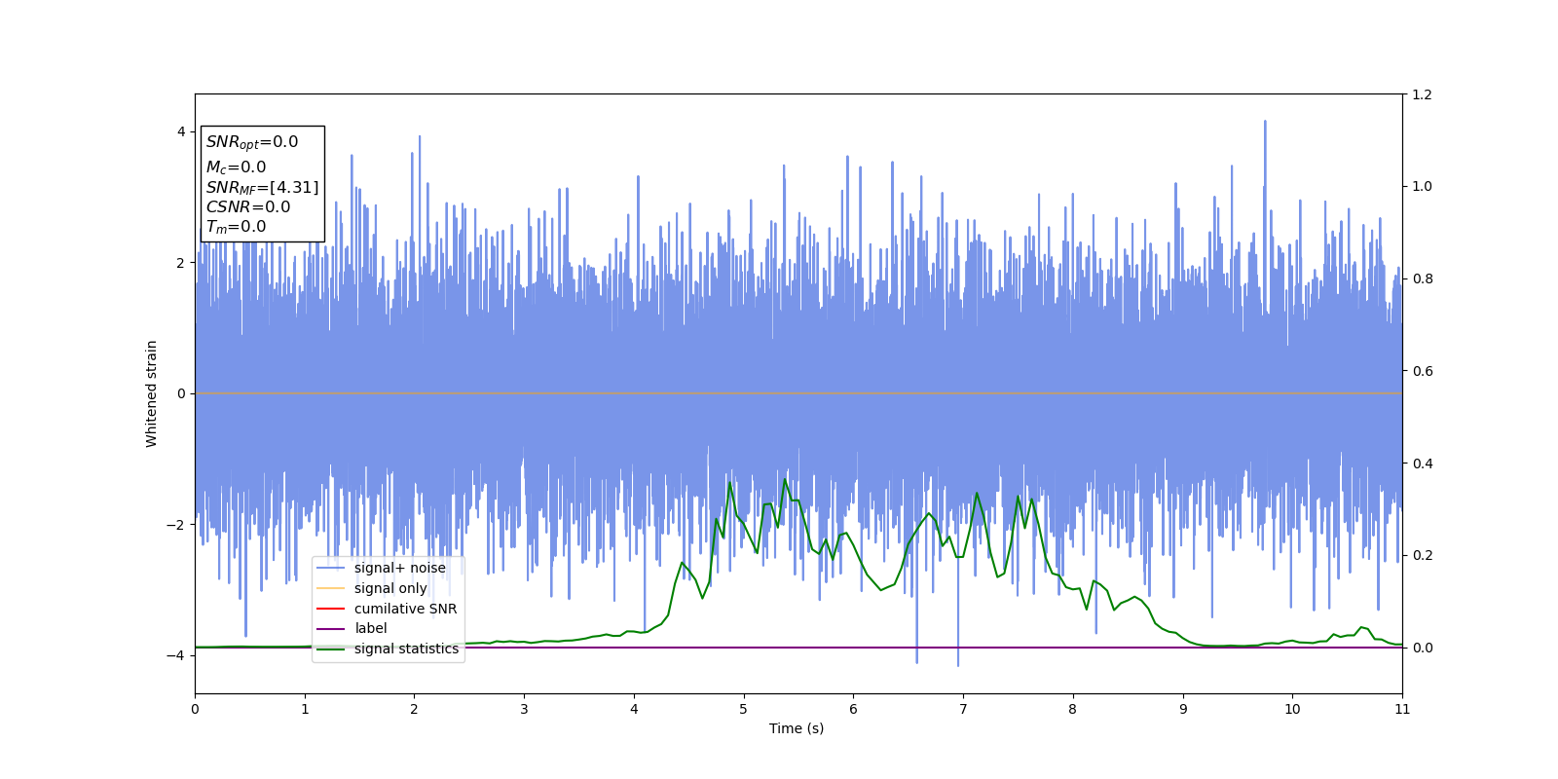Click the right y-axis tick label 0.0
Image resolution: width=1558 pixels, height=779 pixels.
1423,648
